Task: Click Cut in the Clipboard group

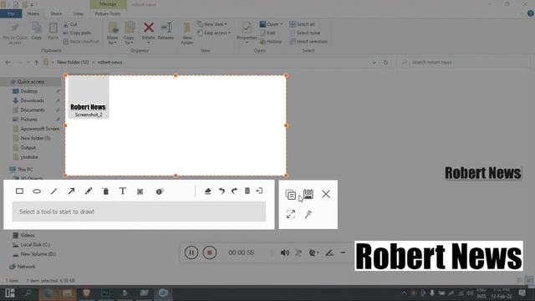Action: (70, 24)
